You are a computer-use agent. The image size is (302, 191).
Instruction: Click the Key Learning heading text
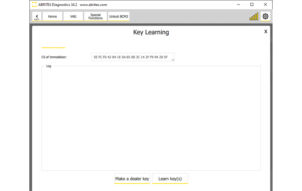click(151, 32)
